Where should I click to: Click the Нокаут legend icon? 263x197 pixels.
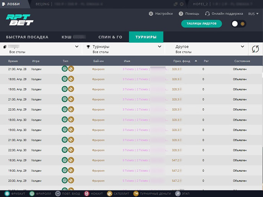pyautogui.click(x=87, y=194)
